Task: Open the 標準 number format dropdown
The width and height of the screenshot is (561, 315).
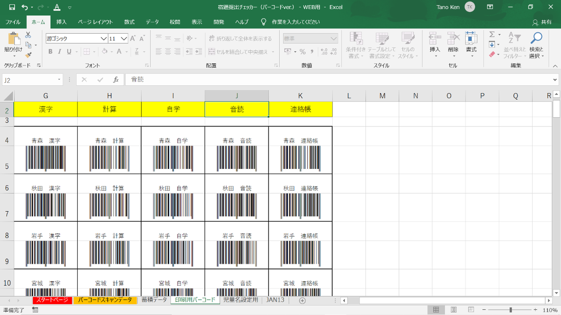Action: [334, 38]
